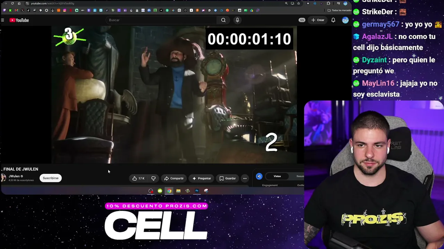Start voice search with the microphone
Image resolution: width=444 pixels, height=249 pixels.
tap(237, 20)
